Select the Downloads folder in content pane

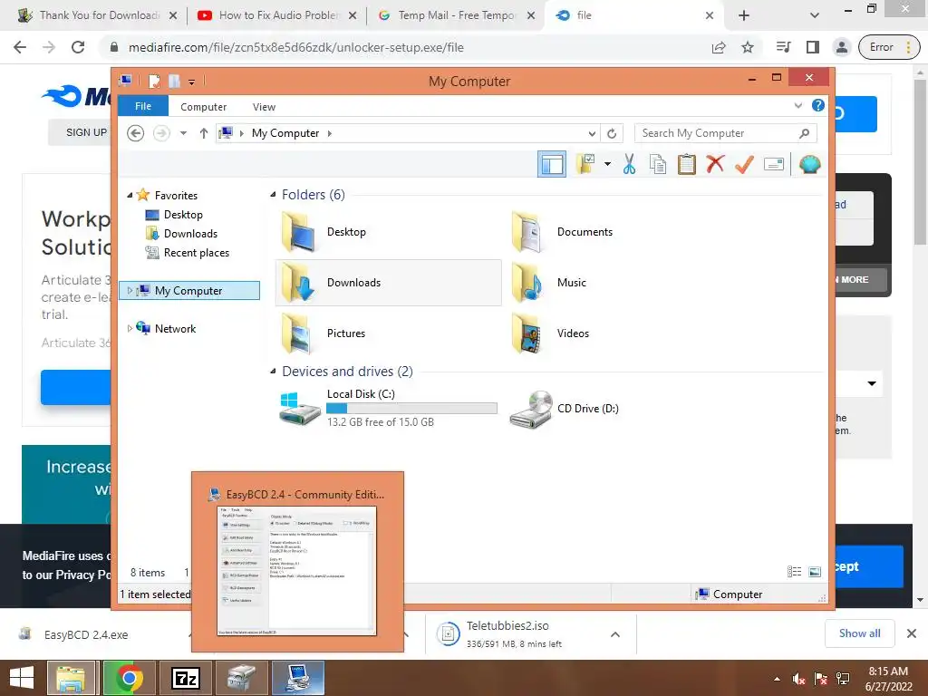click(388, 283)
